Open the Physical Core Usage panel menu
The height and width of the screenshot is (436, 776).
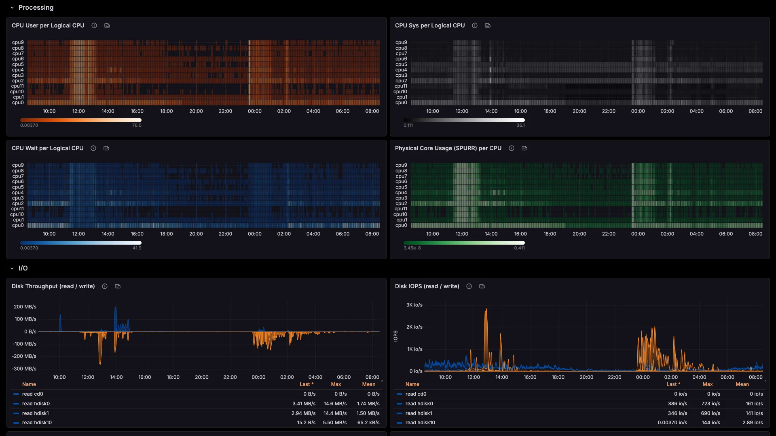448,148
